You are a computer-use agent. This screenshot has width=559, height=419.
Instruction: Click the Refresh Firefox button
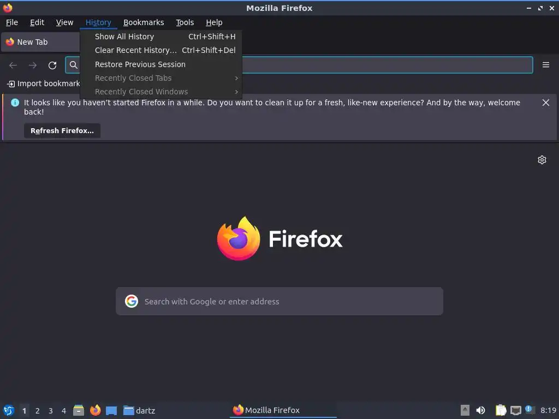(62, 131)
